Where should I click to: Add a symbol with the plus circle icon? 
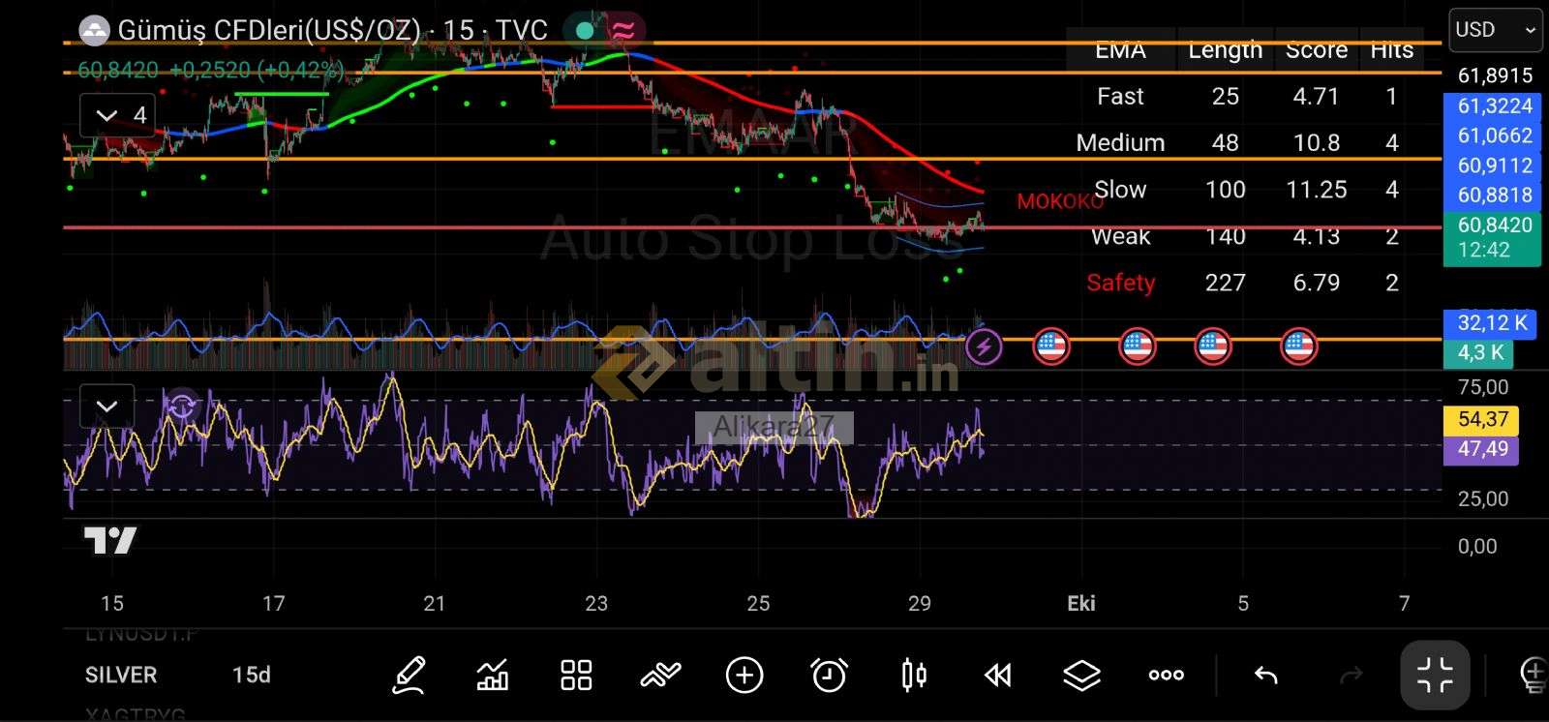click(x=744, y=675)
